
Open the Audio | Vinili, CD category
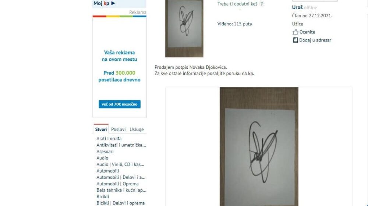120,164
